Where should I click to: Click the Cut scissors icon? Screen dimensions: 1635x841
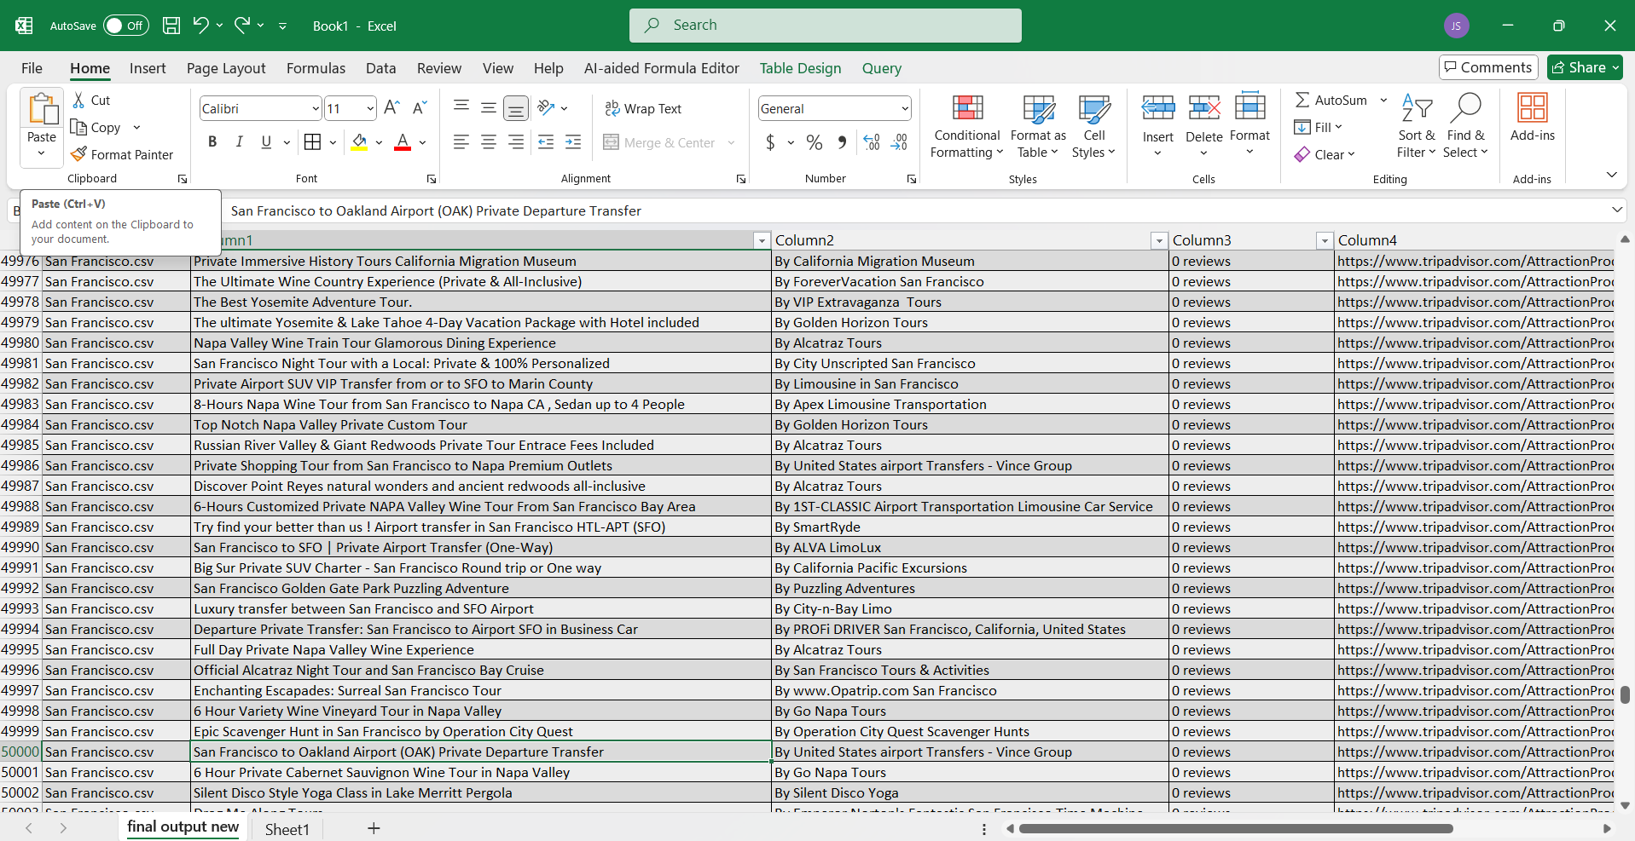[79, 101]
